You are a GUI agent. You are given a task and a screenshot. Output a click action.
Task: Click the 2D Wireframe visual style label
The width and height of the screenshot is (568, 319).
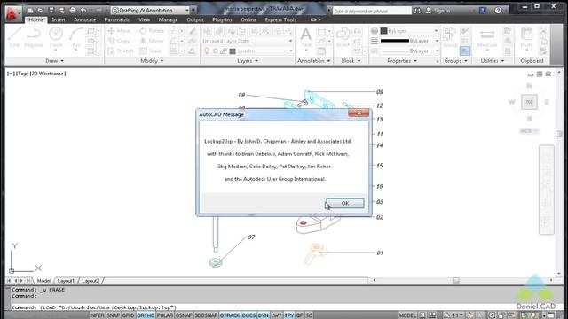[48, 74]
